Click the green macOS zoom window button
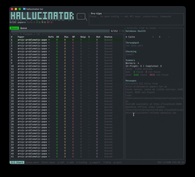Viewport: 195px width, 177px height. 20,9
